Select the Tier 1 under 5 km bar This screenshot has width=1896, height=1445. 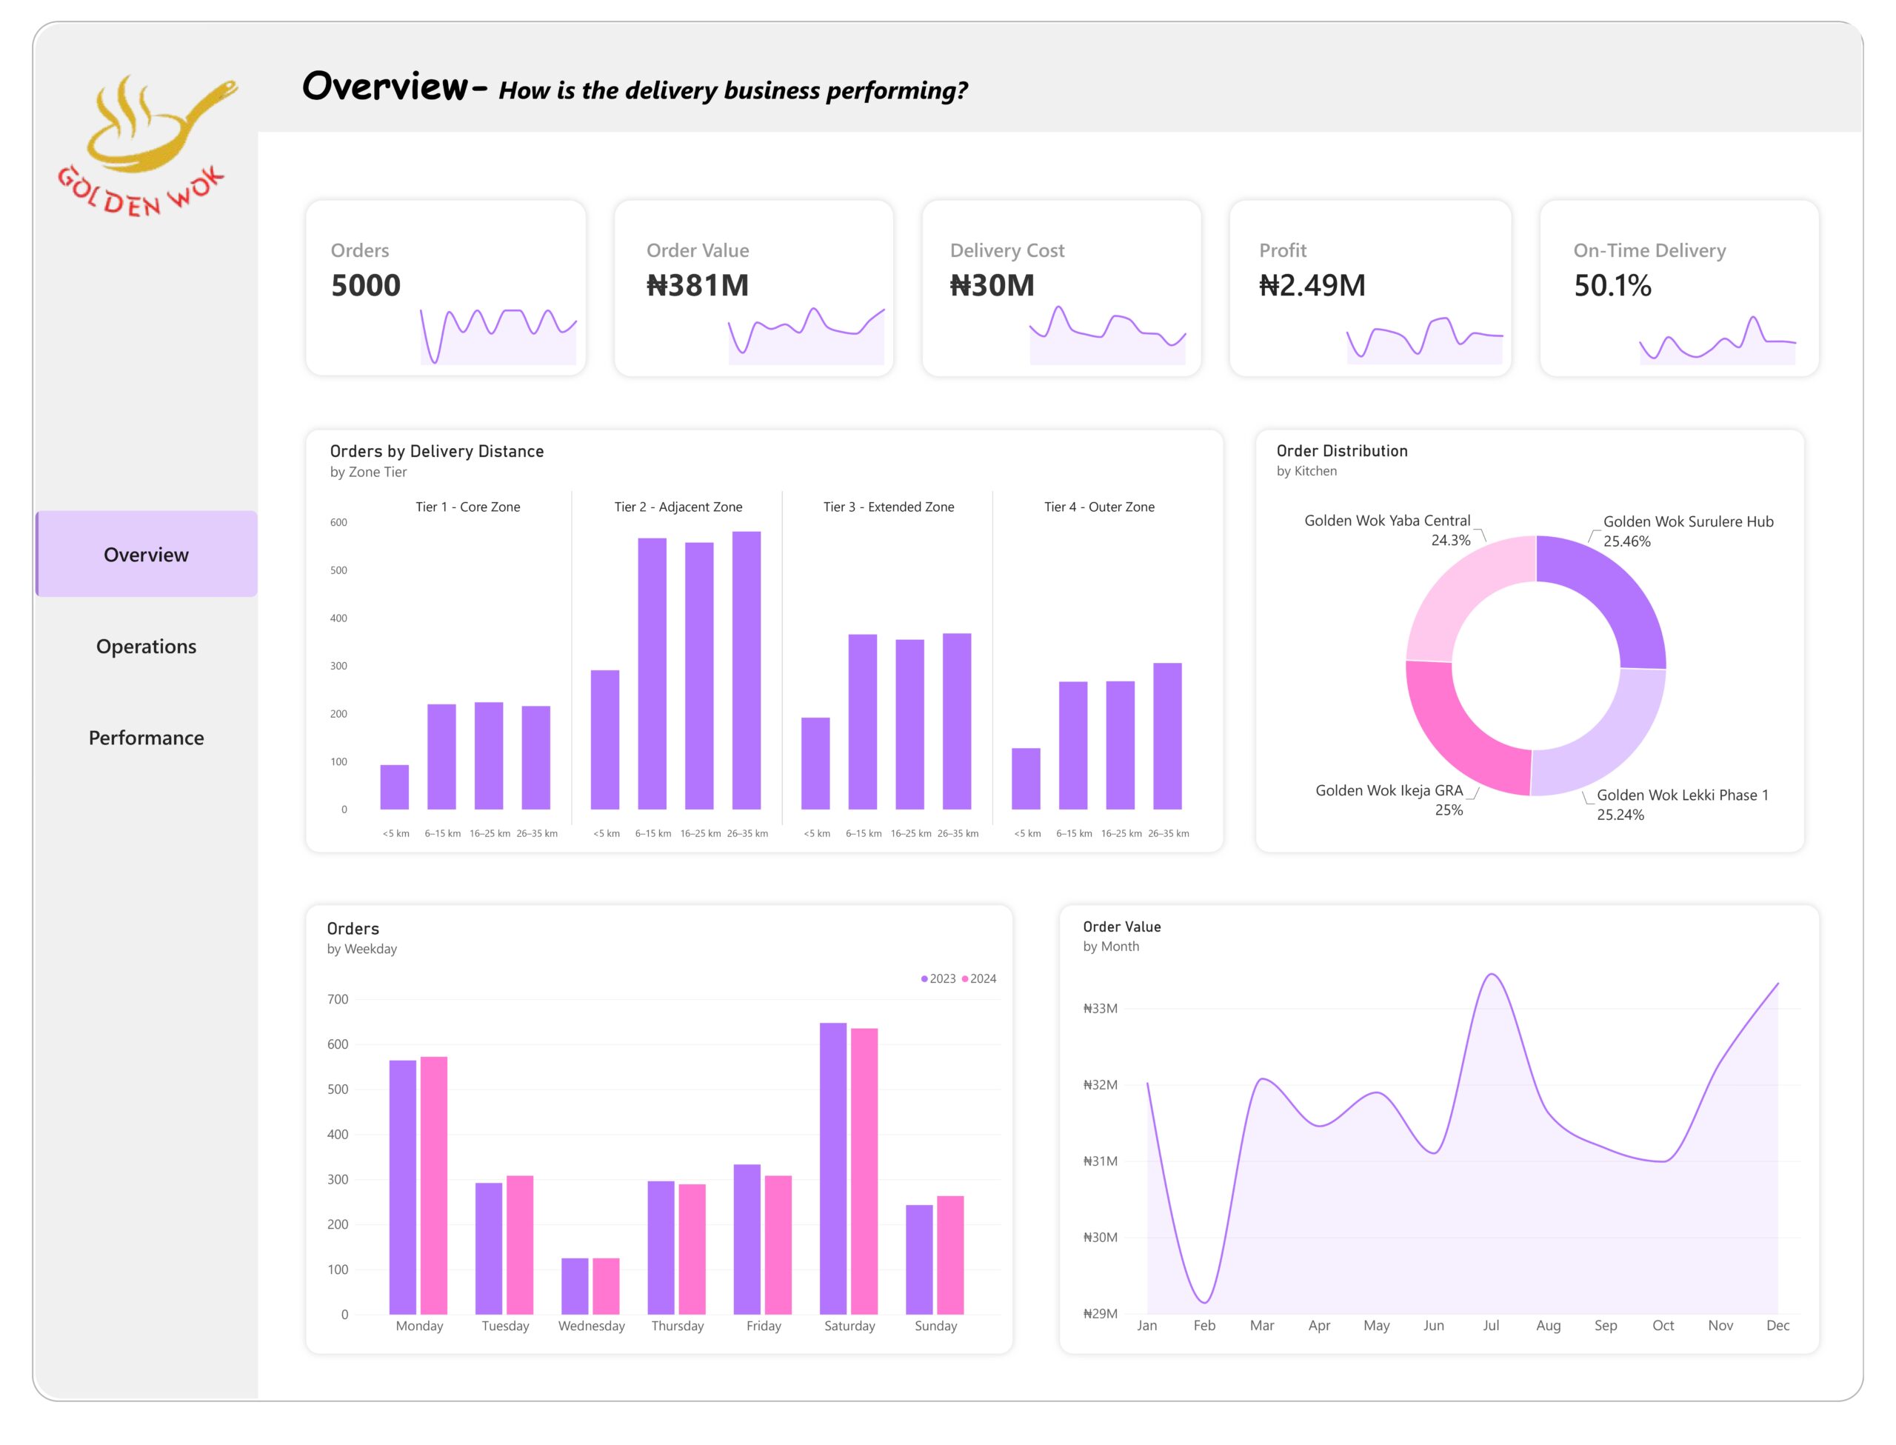tap(395, 787)
